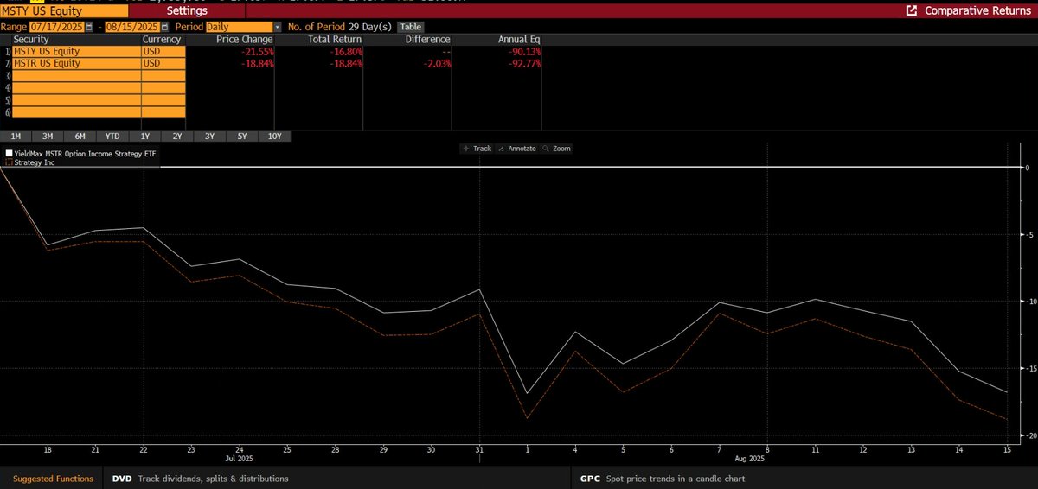
Task: Open calendar picker for end date 08/15/2025
Action: pyautogui.click(x=164, y=27)
